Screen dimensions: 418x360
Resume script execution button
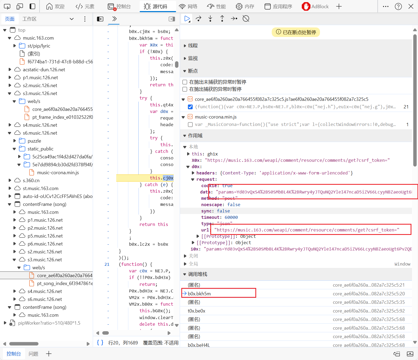point(187,18)
